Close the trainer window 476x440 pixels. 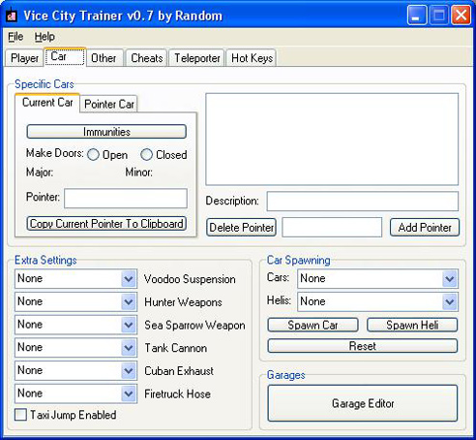coord(461,16)
